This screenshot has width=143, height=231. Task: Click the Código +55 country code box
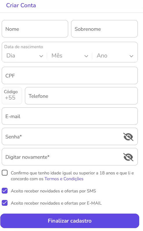coord(12,96)
